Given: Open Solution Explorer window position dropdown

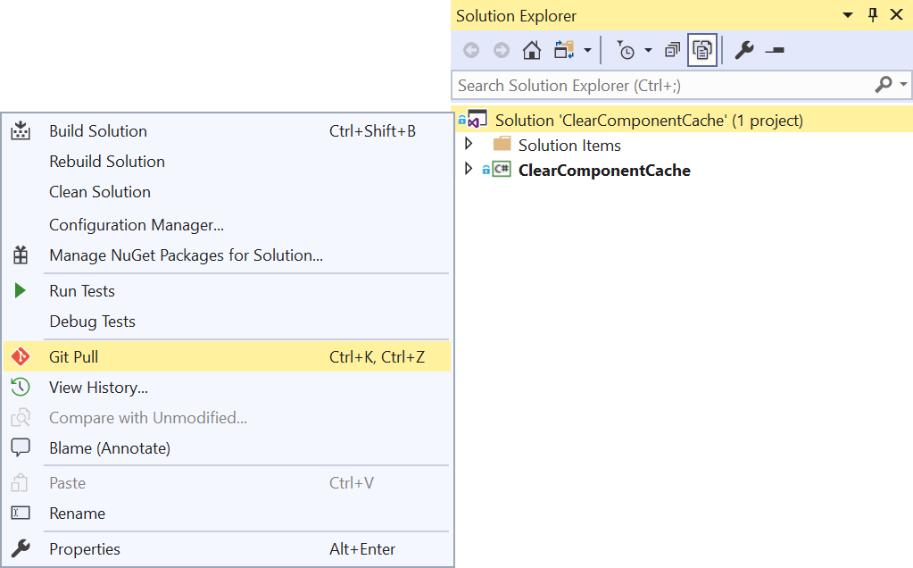Looking at the screenshot, I should click(848, 16).
